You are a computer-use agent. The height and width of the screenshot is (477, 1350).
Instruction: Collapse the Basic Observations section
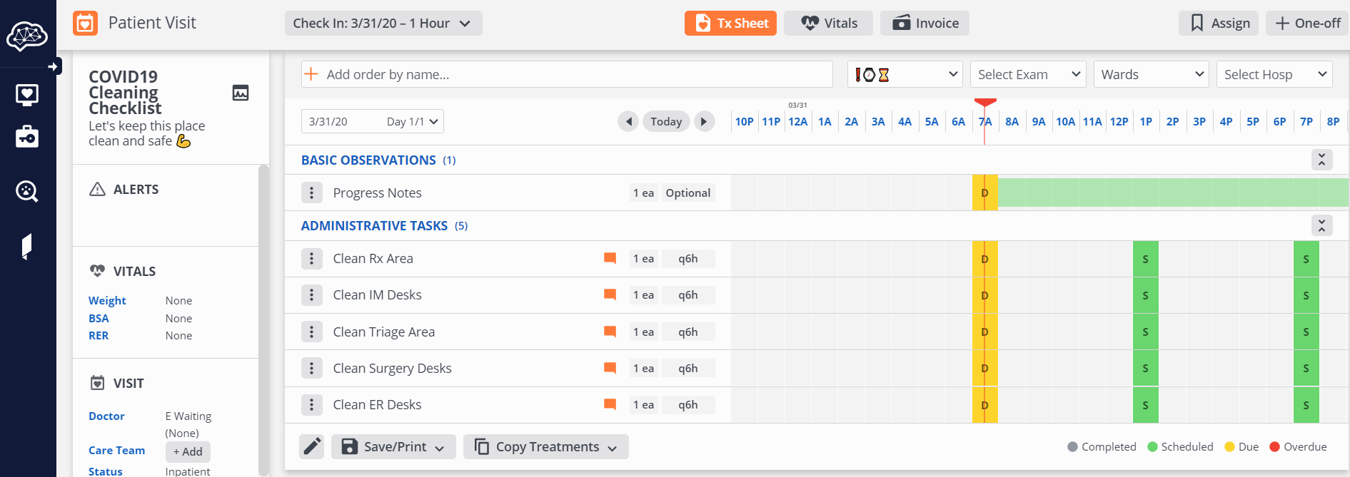click(x=1321, y=160)
